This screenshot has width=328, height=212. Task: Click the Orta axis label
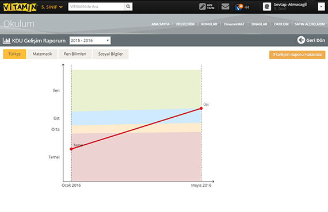(55, 129)
